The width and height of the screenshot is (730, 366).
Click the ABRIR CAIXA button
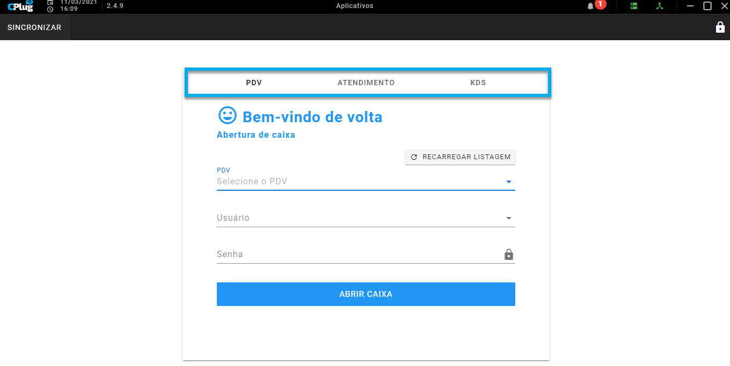pos(366,294)
